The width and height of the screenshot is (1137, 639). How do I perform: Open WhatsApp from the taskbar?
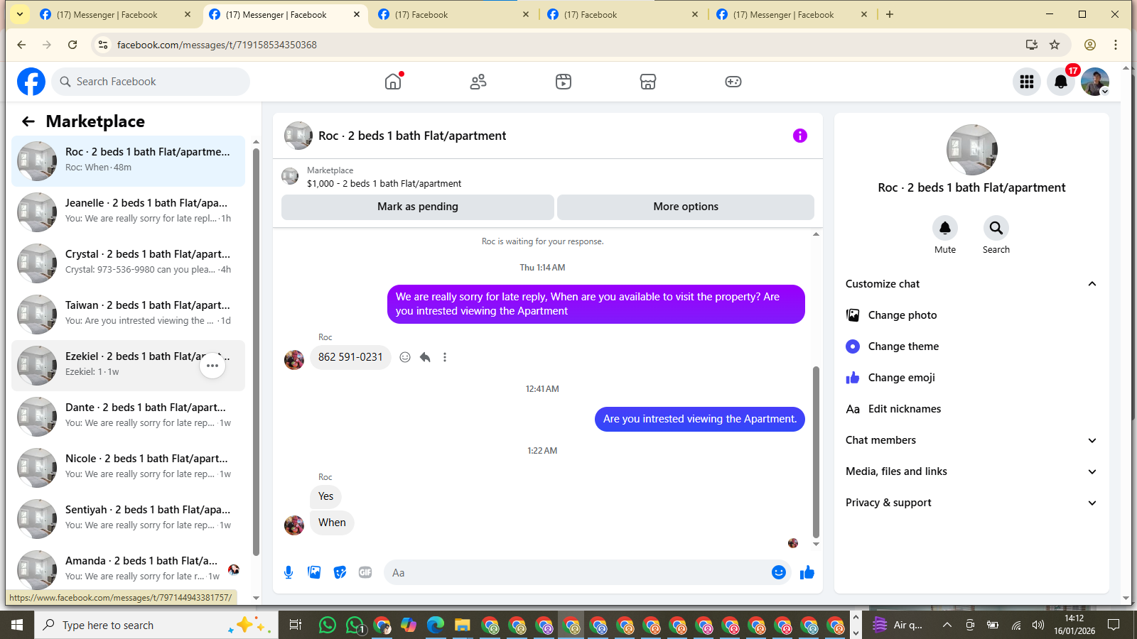pos(328,625)
